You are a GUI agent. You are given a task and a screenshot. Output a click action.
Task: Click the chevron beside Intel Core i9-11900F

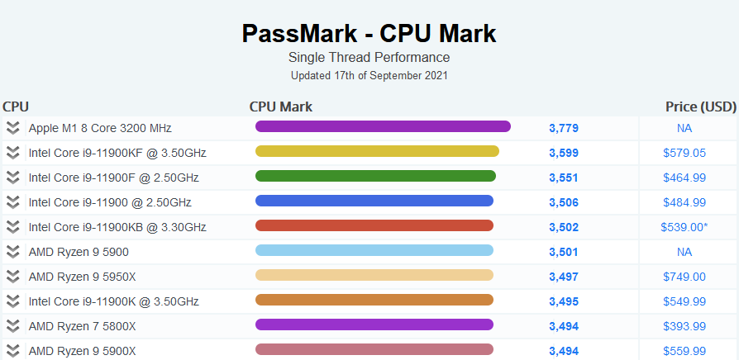coord(12,178)
